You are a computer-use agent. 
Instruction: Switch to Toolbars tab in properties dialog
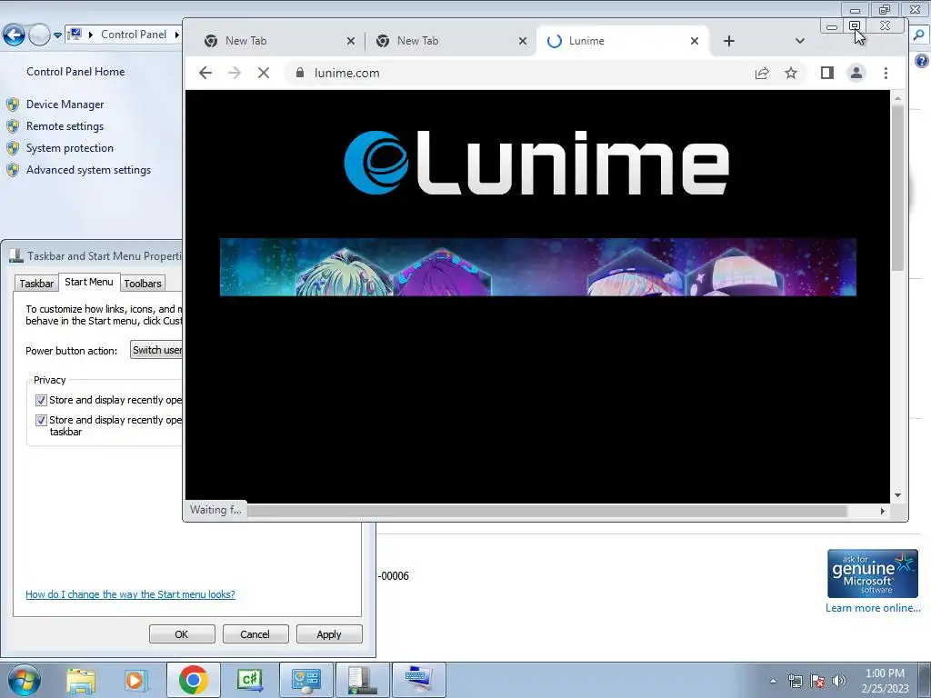point(143,284)
